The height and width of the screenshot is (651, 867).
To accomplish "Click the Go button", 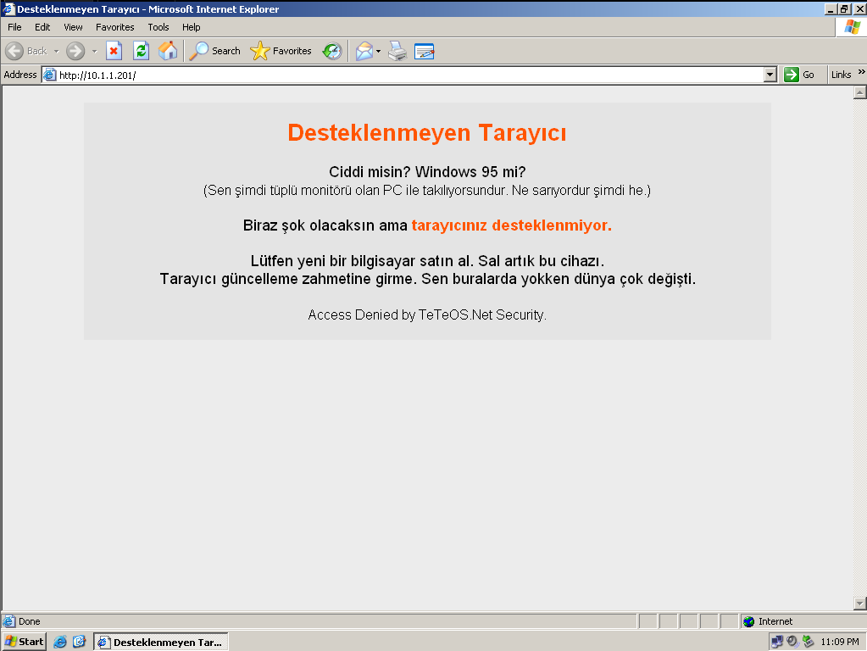I will pos(799,75).
